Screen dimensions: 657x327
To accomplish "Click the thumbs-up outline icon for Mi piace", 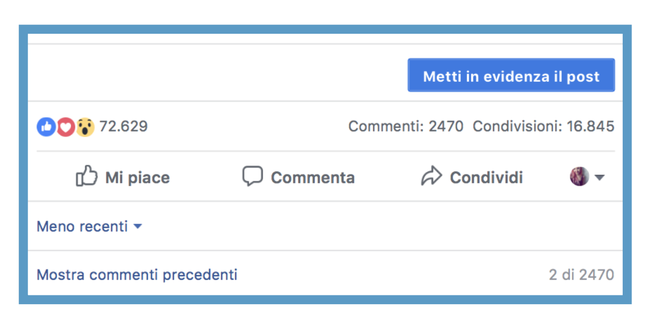I will point(87,176).
